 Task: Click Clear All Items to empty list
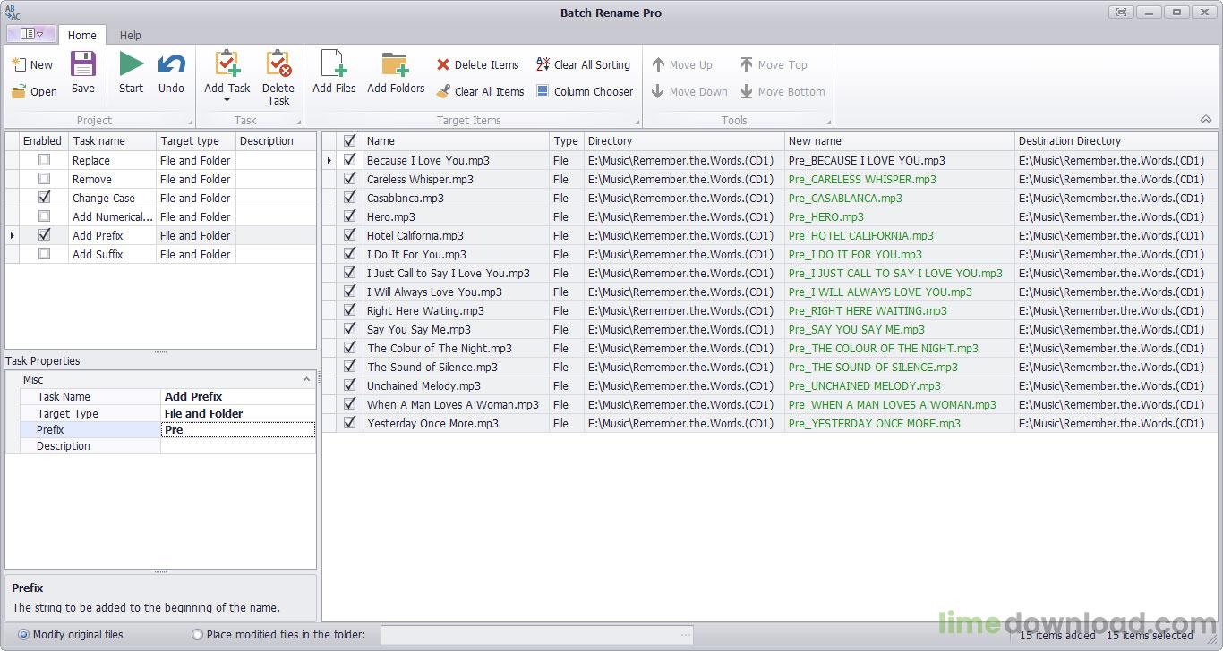(481, 91)
